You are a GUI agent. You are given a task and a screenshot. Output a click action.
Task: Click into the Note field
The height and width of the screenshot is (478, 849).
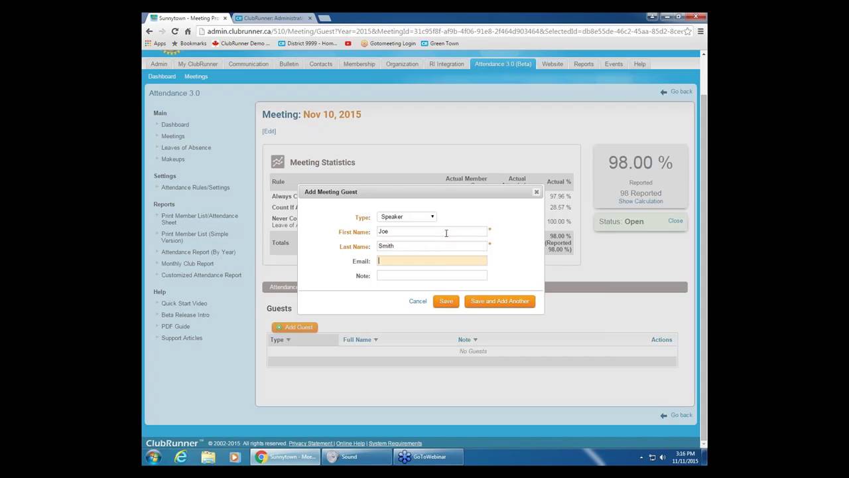(432, 276)
